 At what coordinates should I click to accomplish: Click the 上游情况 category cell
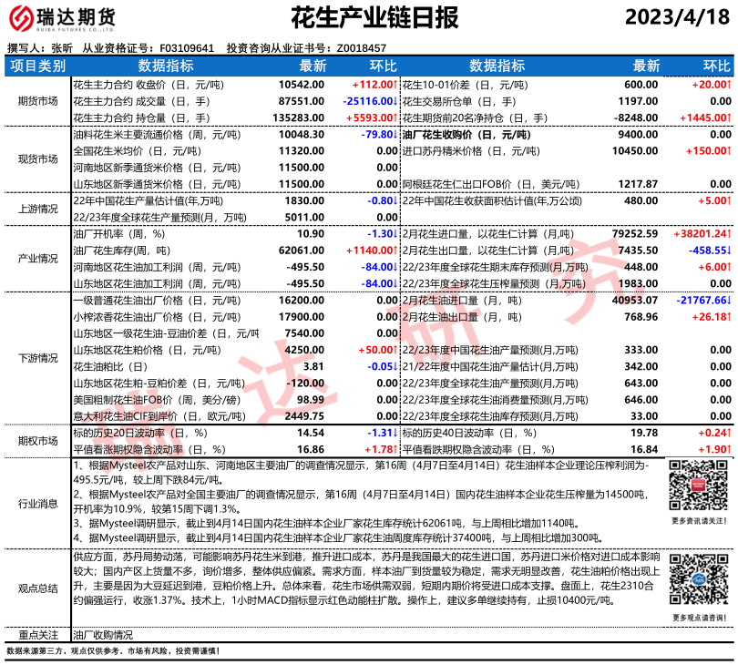point(37,209)
